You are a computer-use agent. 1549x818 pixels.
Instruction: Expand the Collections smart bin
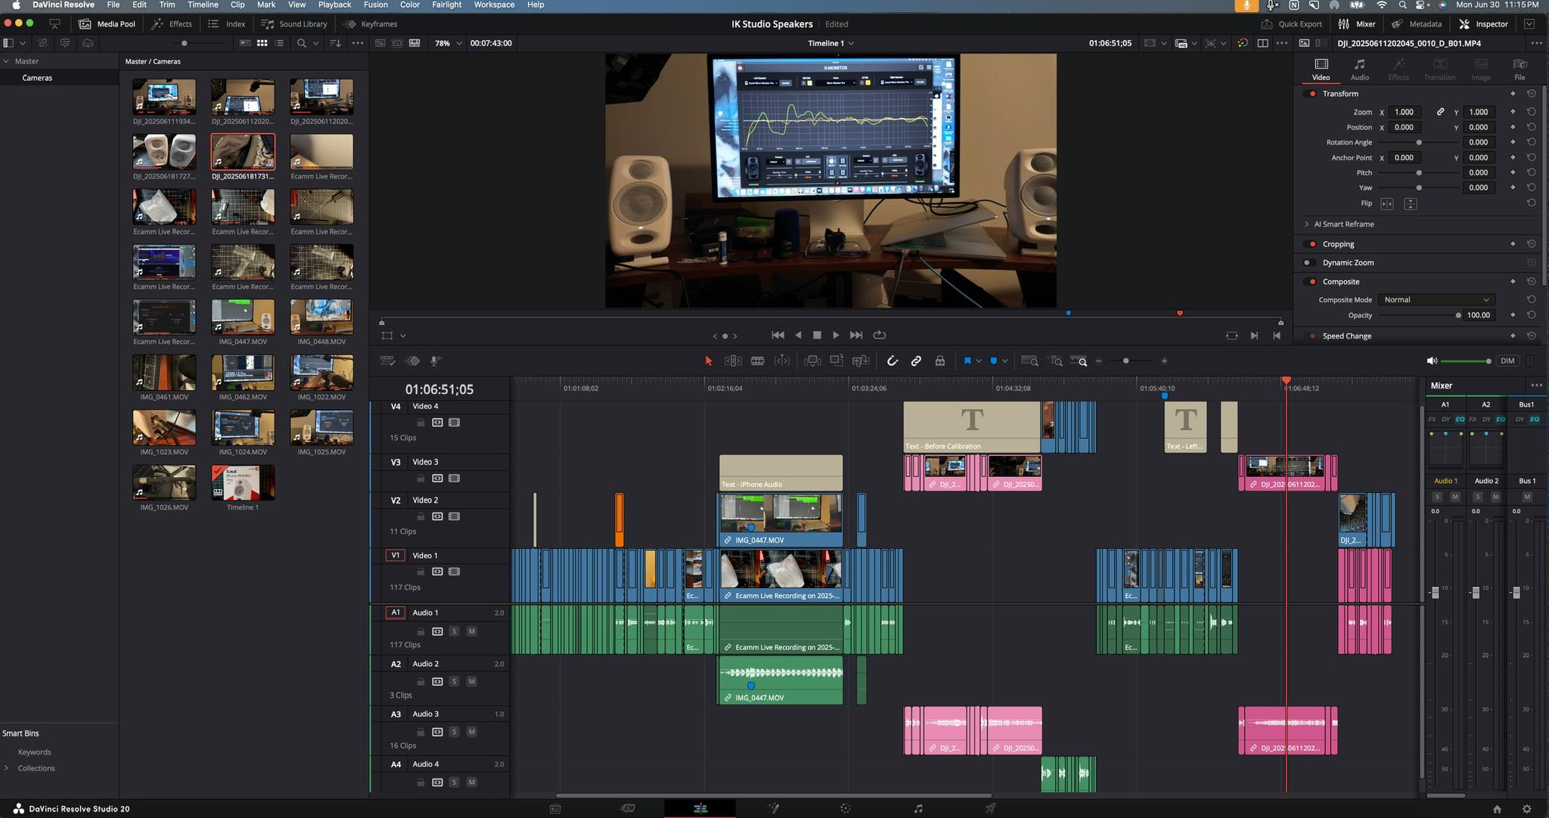point(7,768)
